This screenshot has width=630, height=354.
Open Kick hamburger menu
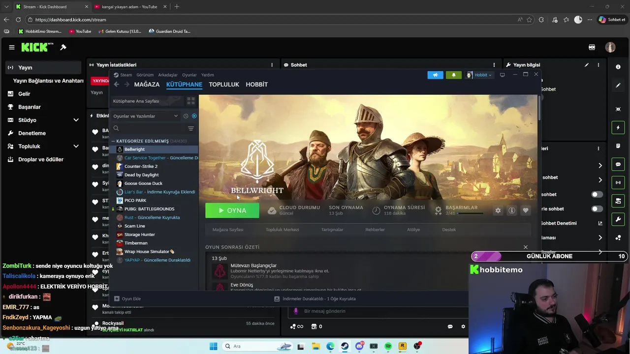coord(12,47)
